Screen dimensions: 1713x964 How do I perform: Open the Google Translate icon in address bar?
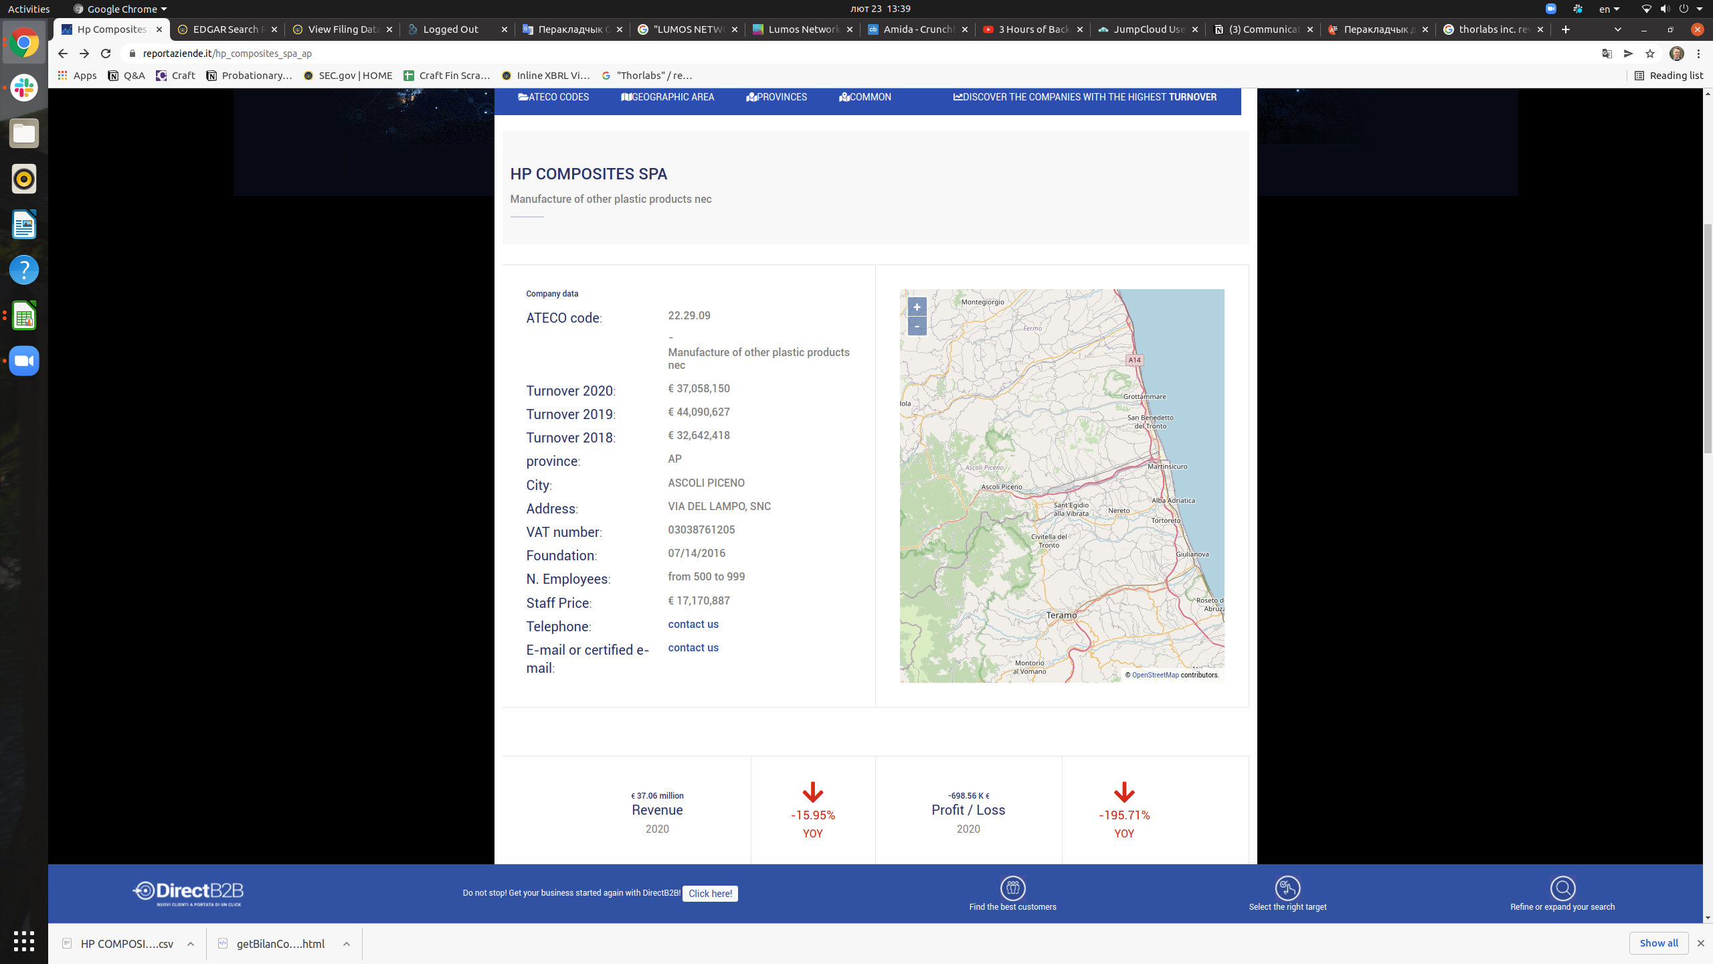pyautogui.click(x=1607, y=54)
